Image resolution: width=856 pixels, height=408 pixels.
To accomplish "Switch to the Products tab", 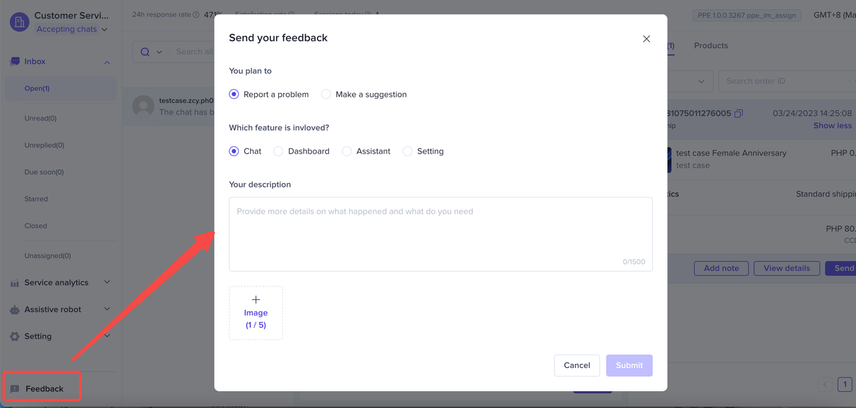I will 710,45.
